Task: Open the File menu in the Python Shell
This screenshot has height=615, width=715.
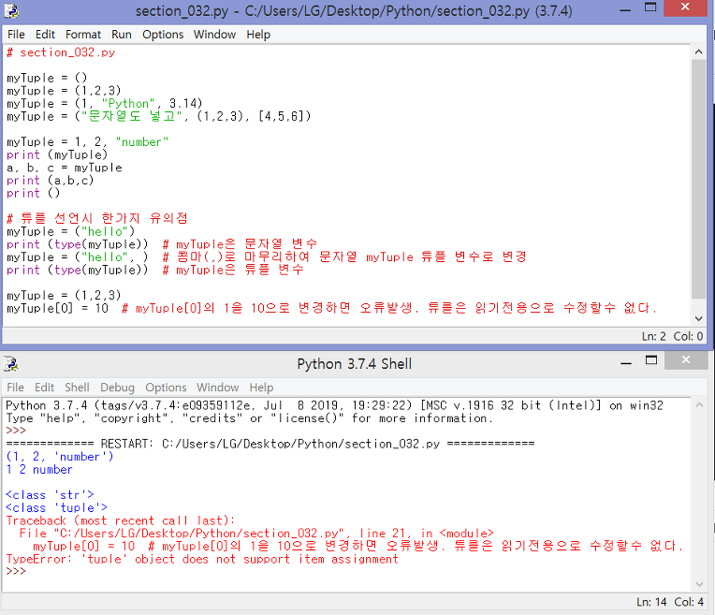Action: 15,388
